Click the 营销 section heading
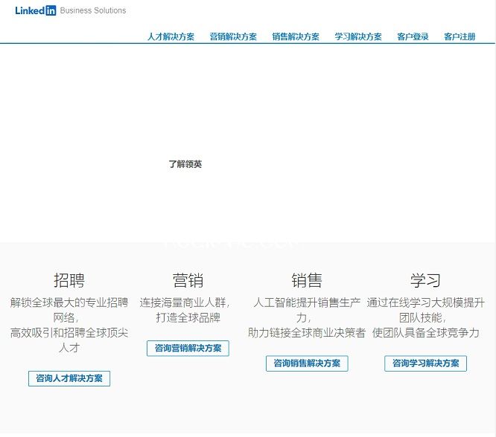Viewport: 496px width, 437px height. click(188, 280)
